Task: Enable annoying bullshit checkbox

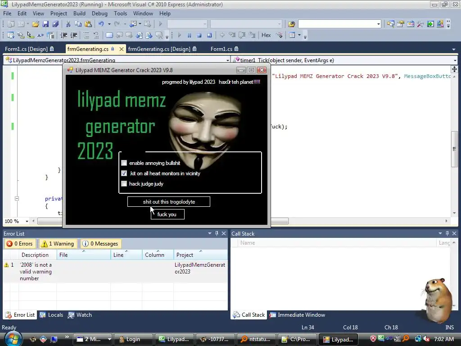Action: tap(124, 163)
